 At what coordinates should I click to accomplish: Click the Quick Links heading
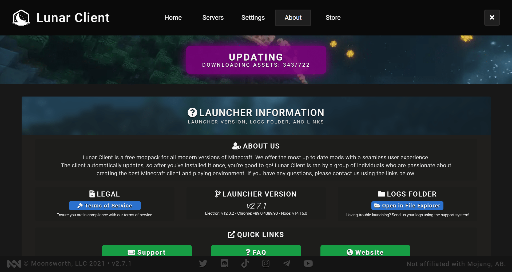click(x=260, y=235)
